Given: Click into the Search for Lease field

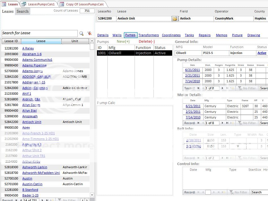Looking at the screenshot, I should coord(39,33).
